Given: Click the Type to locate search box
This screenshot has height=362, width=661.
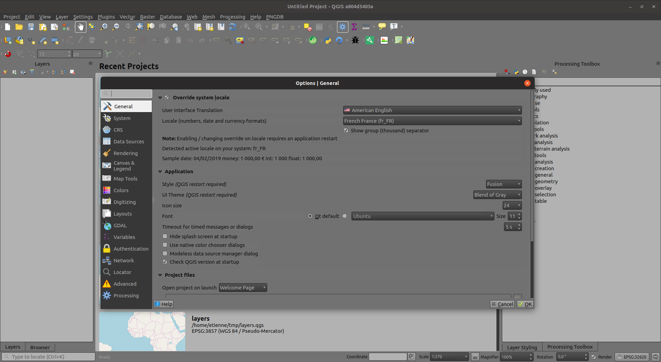Looking at the screenshot, I should (x=49, y=357).
